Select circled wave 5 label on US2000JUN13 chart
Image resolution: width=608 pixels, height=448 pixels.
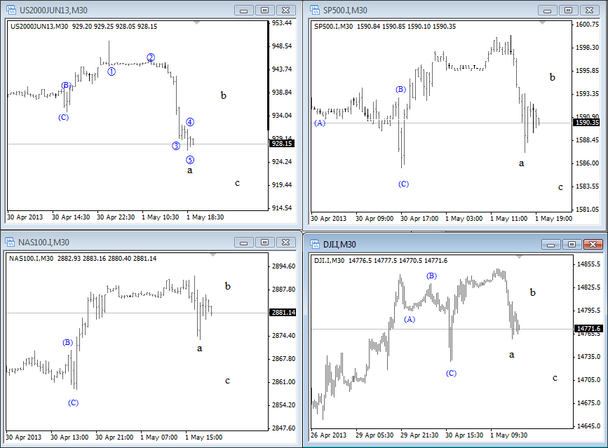190,160
